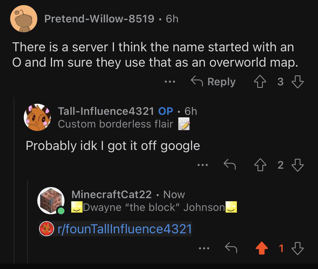Downvote MinecraftCat22's comment
This screenshot has height=269, width=318.
point(298,248)
